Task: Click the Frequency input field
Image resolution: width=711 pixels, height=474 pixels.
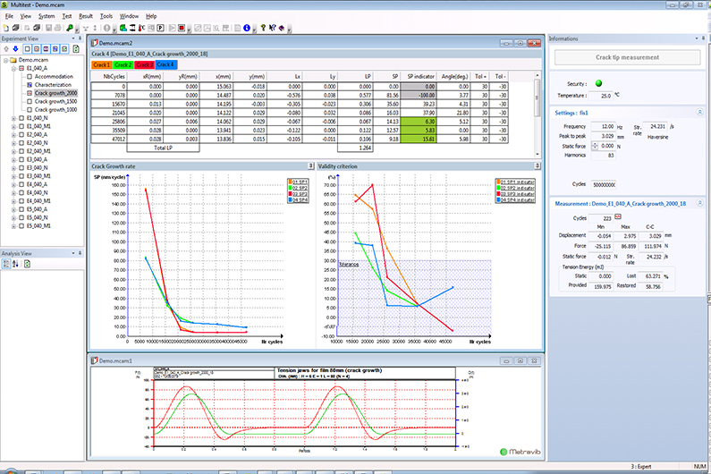Action: (x=602, y=127)
